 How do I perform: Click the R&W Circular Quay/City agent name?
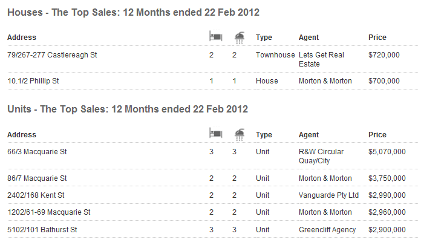pos(321,156)
